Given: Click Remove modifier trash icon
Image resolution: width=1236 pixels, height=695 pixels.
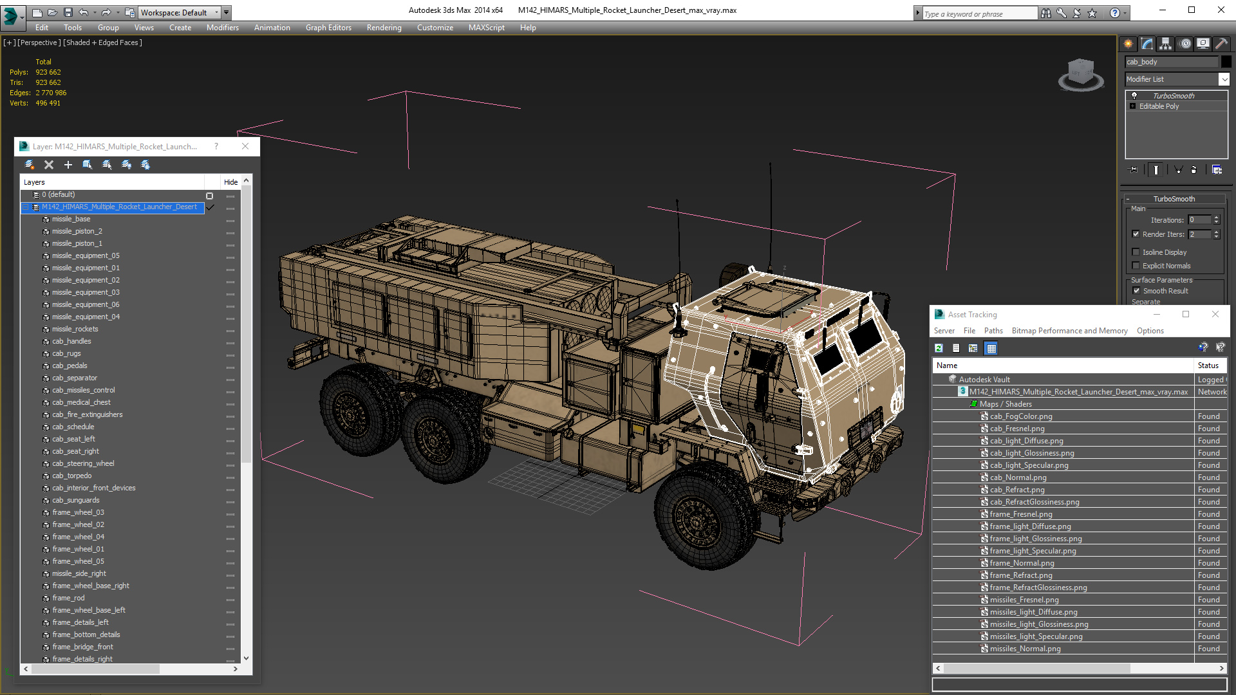Looking at the screenshot, I should tap(1194, 170).
